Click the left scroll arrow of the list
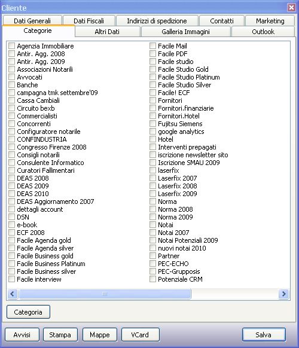 13,294
